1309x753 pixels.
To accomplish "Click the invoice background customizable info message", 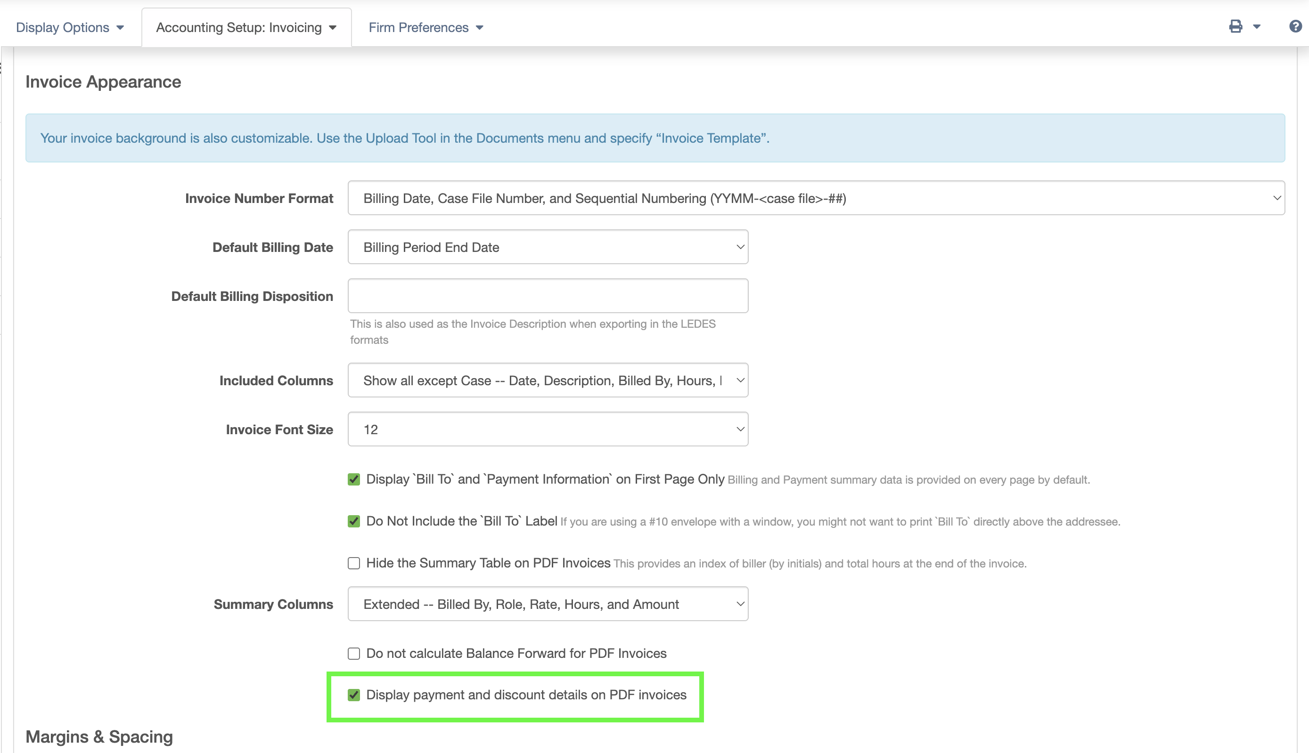I will (x=655, y=138).
